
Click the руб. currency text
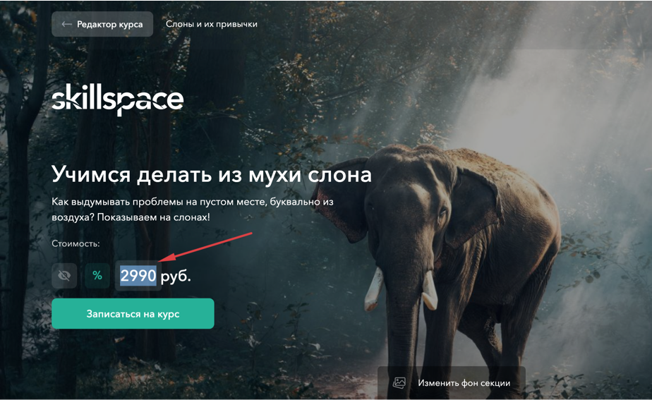(176, 276)
